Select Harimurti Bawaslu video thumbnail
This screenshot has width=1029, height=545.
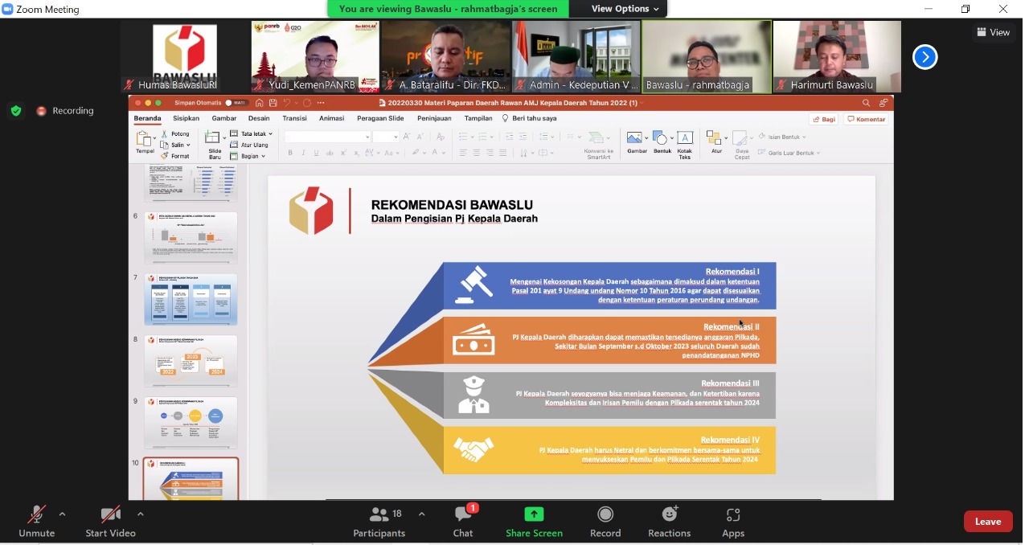coord(836,56)
